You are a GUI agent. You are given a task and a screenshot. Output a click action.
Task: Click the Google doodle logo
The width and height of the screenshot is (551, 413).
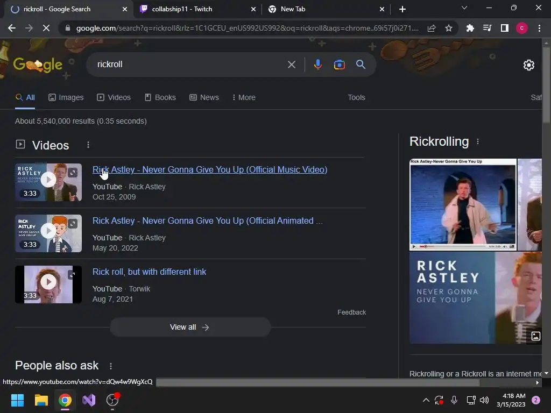click(x=38, y=65)
